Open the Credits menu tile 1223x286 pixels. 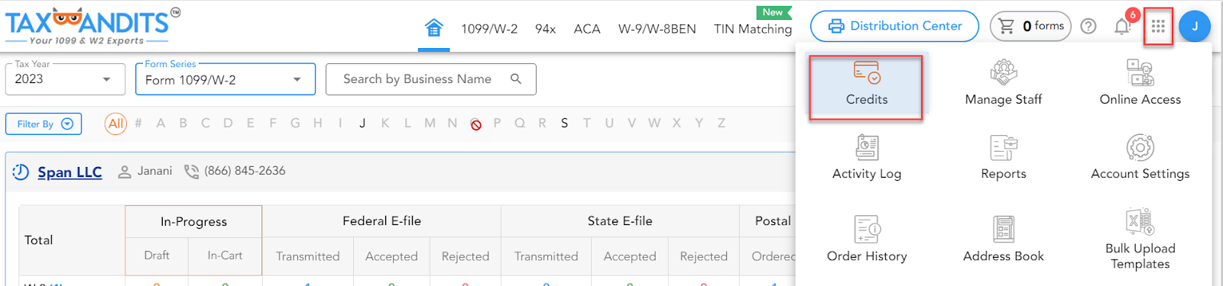866,87
